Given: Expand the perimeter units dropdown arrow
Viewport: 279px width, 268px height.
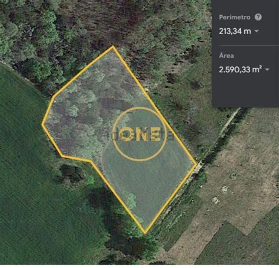Looking at the screenshot, I should (257, 31).
